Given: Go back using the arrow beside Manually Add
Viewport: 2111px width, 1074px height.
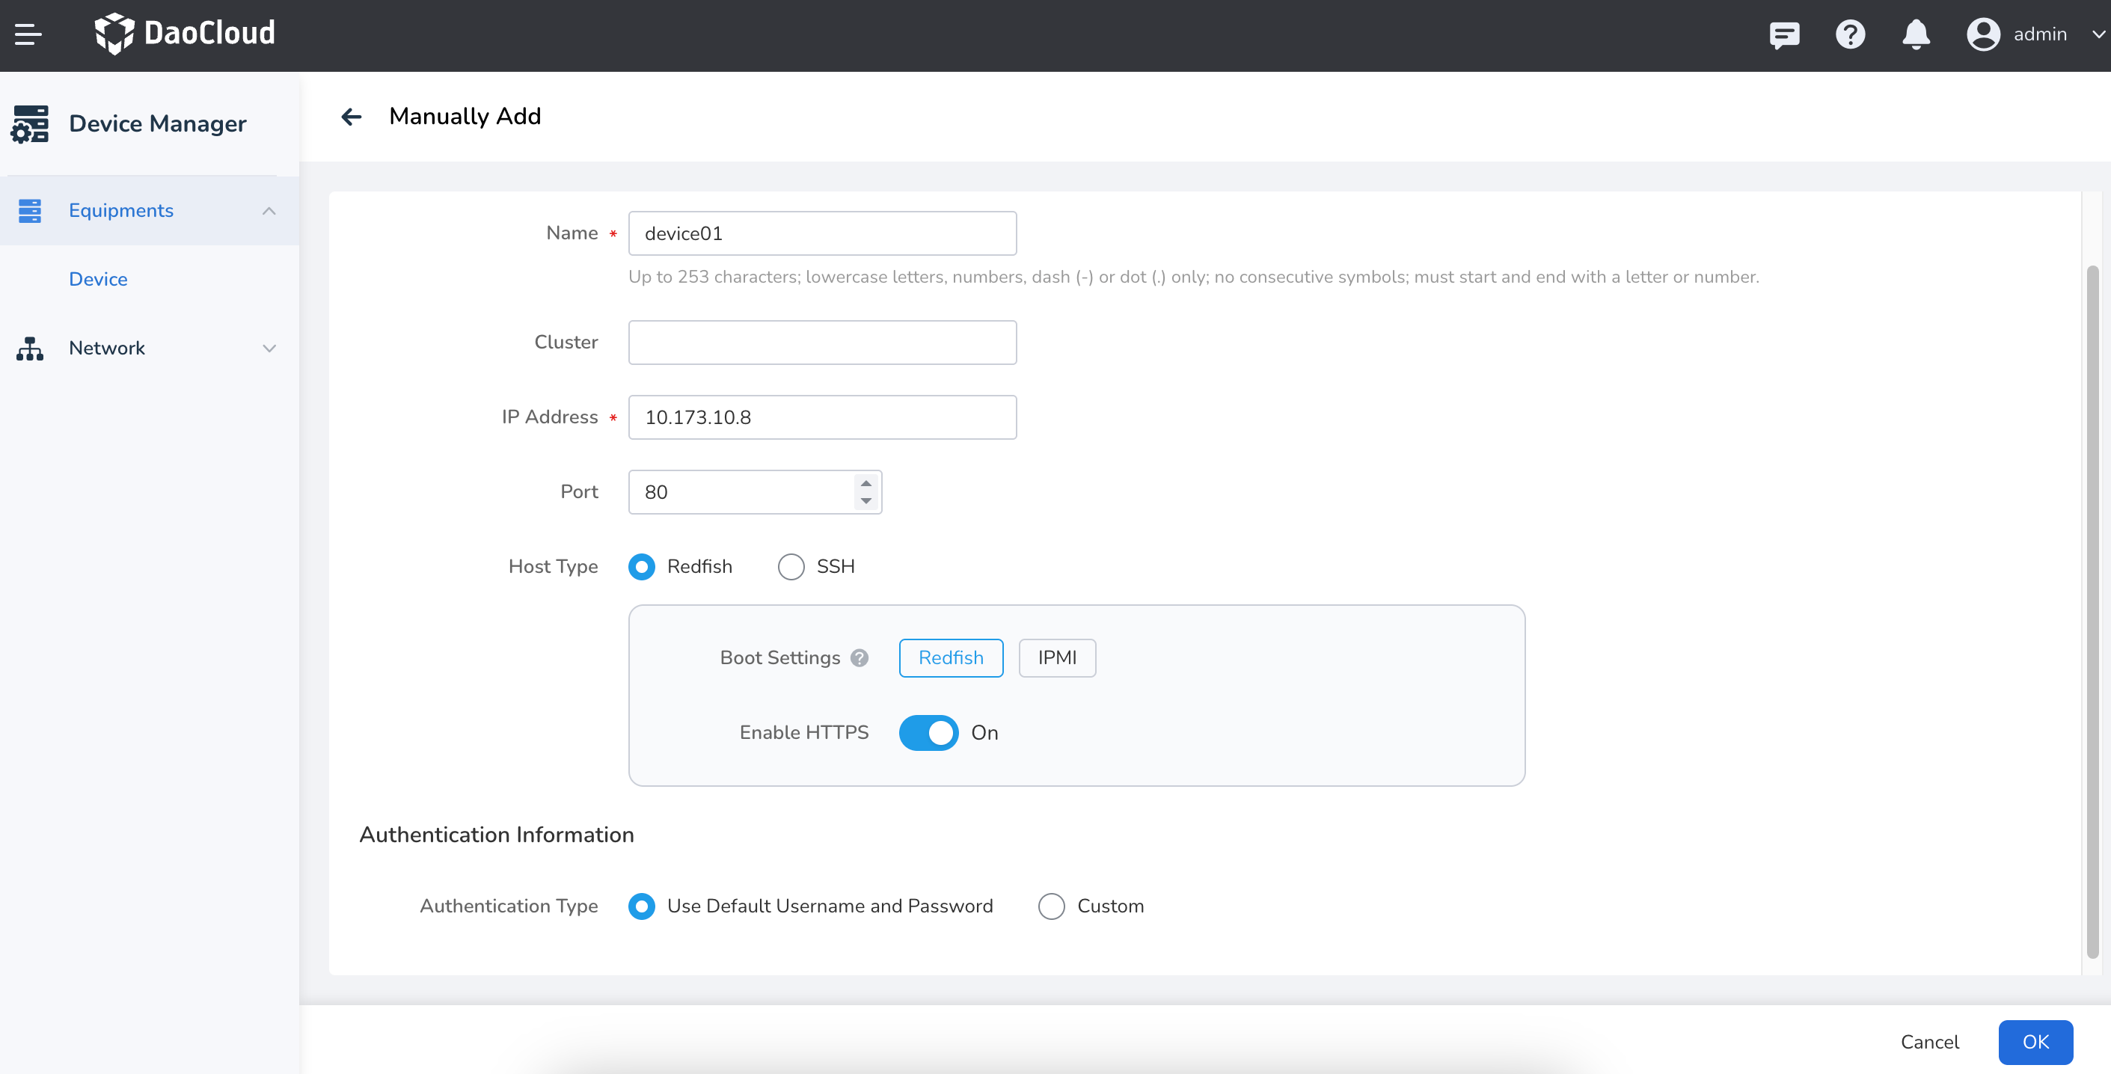Looking at the screenshot, I should point(352,117).
